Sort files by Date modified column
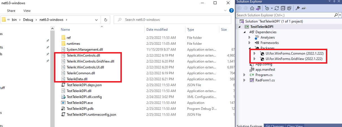 pos(157,30)
